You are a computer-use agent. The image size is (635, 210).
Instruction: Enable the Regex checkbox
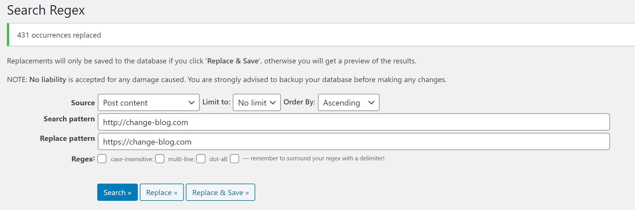(x=102, y=159)
